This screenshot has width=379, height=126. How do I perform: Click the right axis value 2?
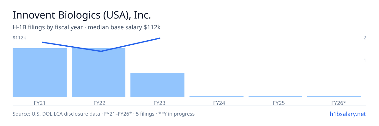[x=365, y=38]
